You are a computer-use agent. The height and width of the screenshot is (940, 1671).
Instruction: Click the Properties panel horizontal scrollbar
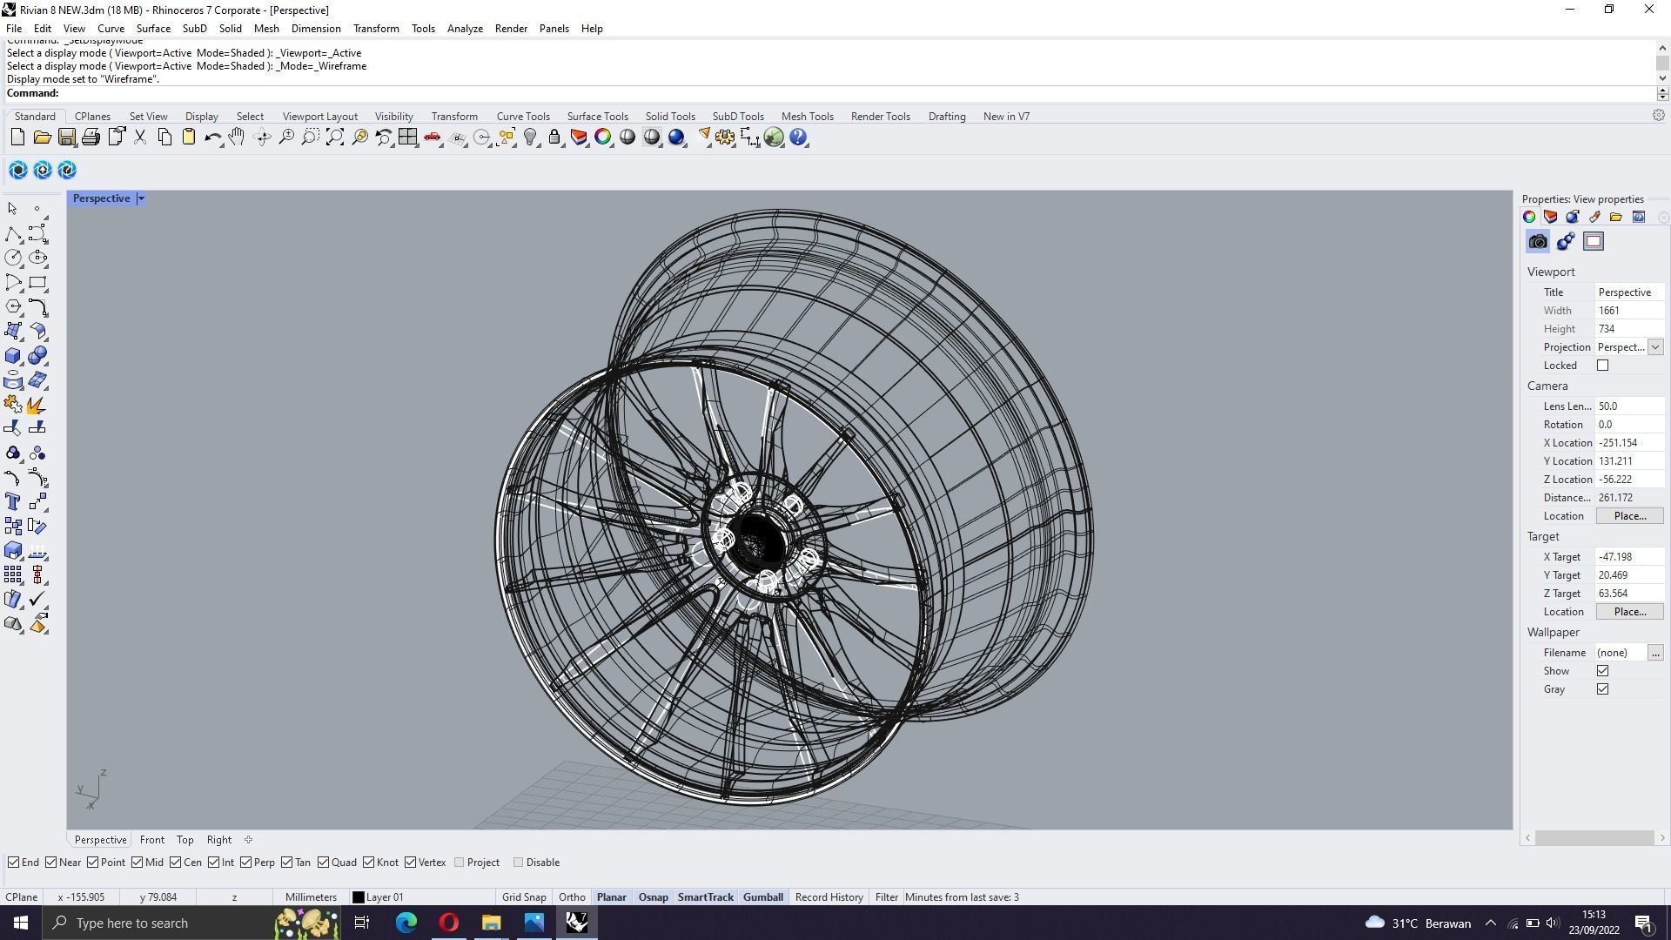(1594, 837)
